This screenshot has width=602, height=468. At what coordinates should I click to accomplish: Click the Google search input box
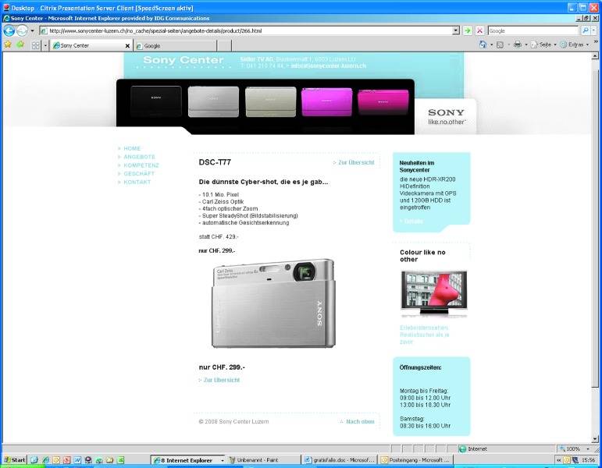[533, 30]
